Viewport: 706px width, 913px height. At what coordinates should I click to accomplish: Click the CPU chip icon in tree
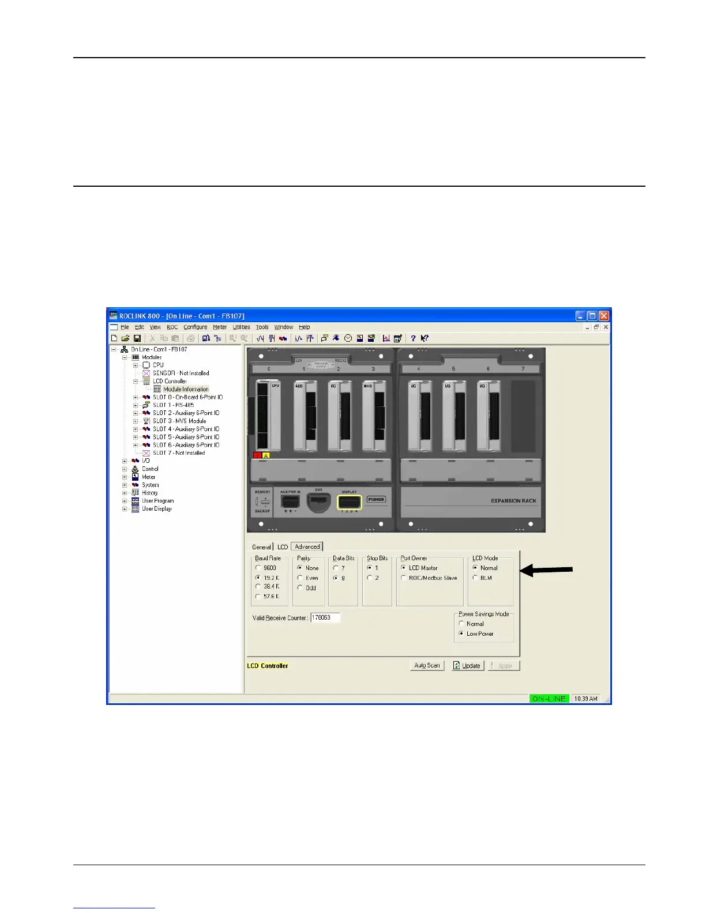click(146, 365)
